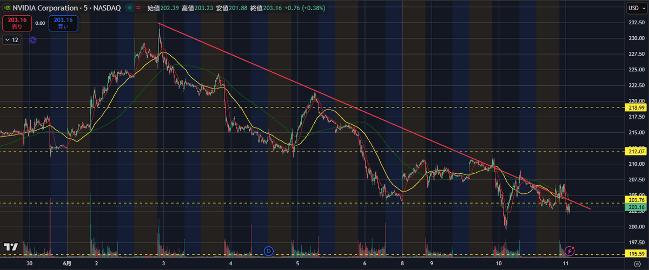Click the TradingView logo
This screenshot has height=270, width=649.
[x=10, y=247]
